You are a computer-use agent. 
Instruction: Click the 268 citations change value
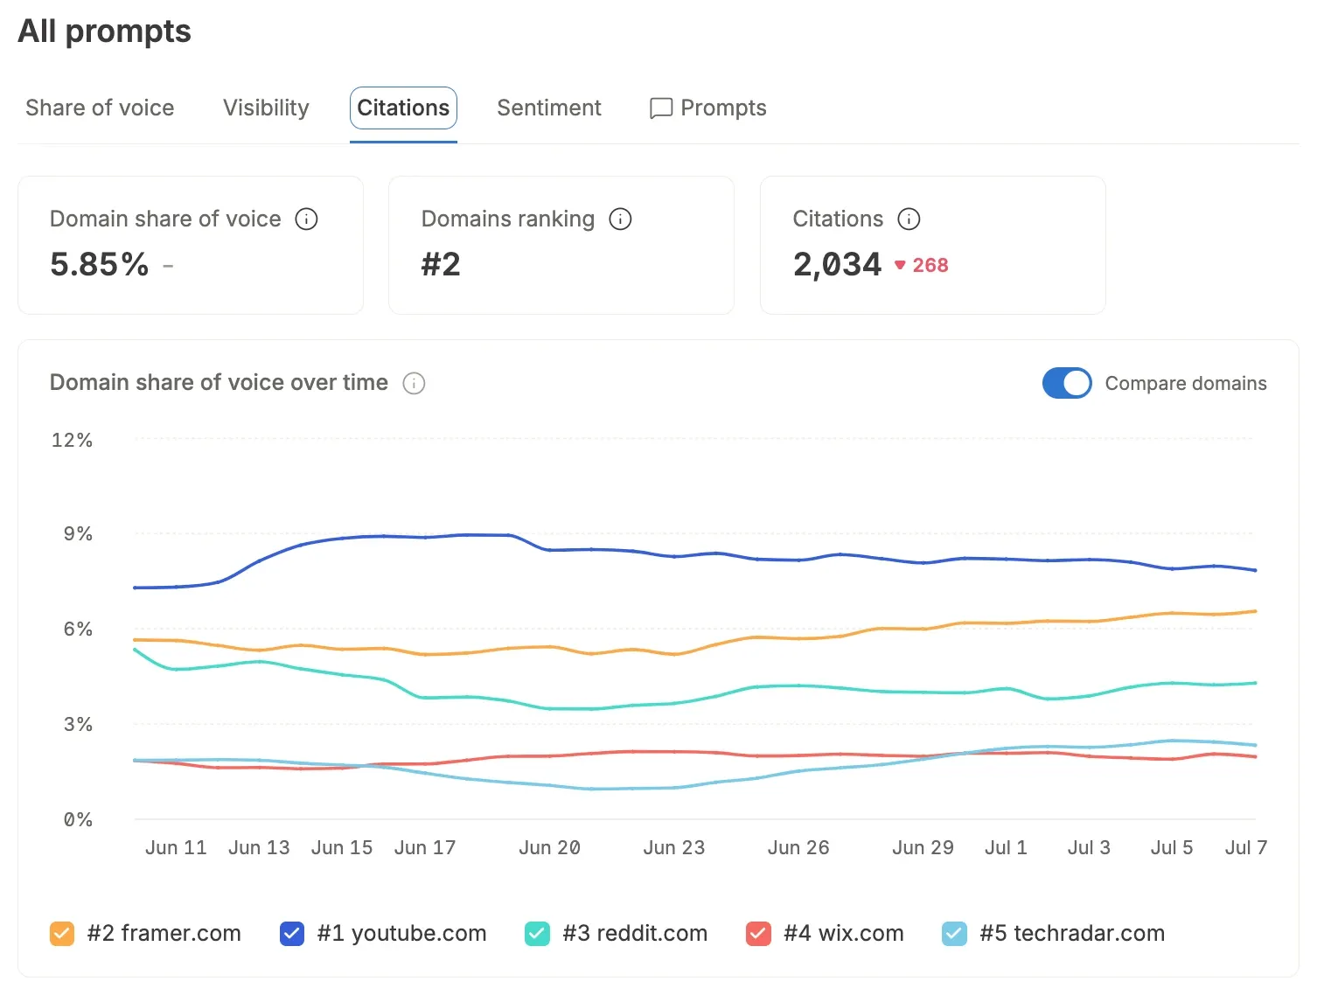pyautogui.click(x=930, y=265)
